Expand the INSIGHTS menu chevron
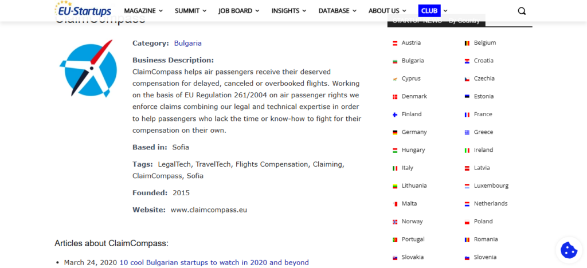The image size is (587, 268). (304, 11)
